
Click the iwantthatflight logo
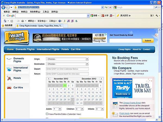(x=16, y=37)
